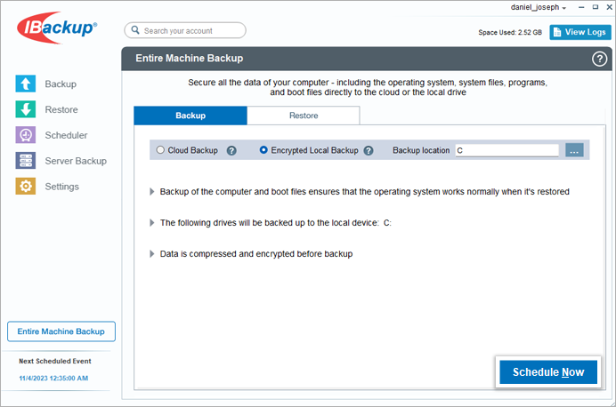Open the Settings gear icon
The width and height of the screenshot is (616, 407).
click(x=26, y=187)
